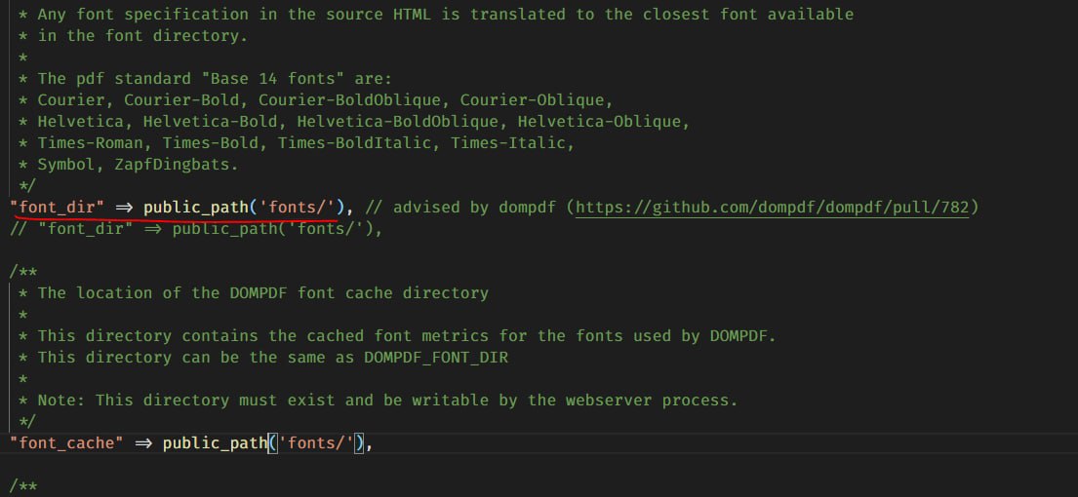
Task: Click public_path on the font_cache line
Action: click(215, 442)
